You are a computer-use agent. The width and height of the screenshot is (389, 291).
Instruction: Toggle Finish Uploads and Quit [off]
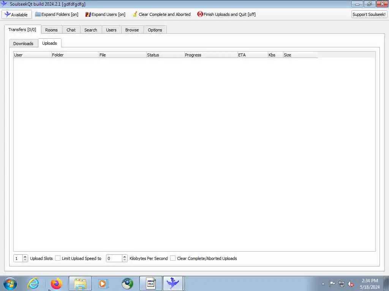coord(226,15)
